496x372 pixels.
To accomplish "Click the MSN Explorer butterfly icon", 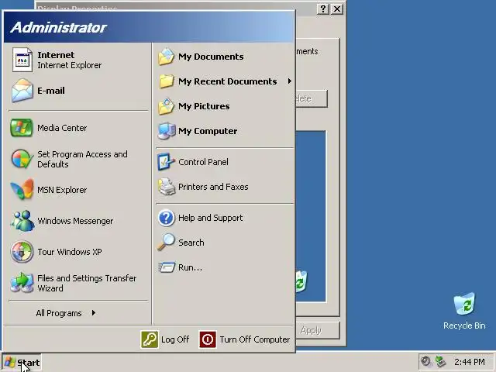I will coord(22,189).
